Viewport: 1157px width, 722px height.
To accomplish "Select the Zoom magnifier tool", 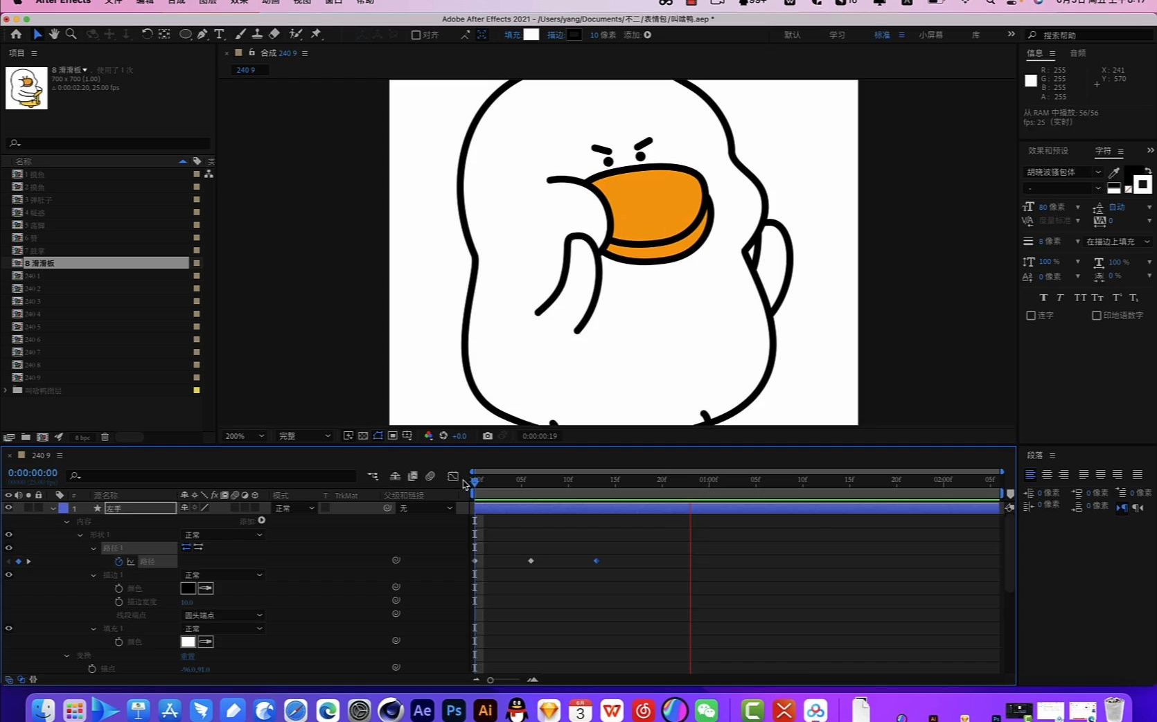I will pyautogui.click(x=71, y=34).
